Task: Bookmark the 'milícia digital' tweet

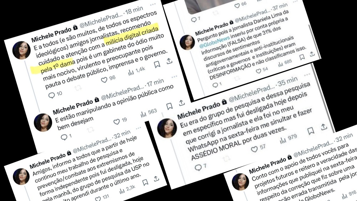Action: (x=157, y=65)
